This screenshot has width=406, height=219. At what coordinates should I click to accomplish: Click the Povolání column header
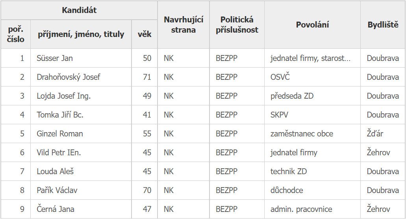click(312, 25)
